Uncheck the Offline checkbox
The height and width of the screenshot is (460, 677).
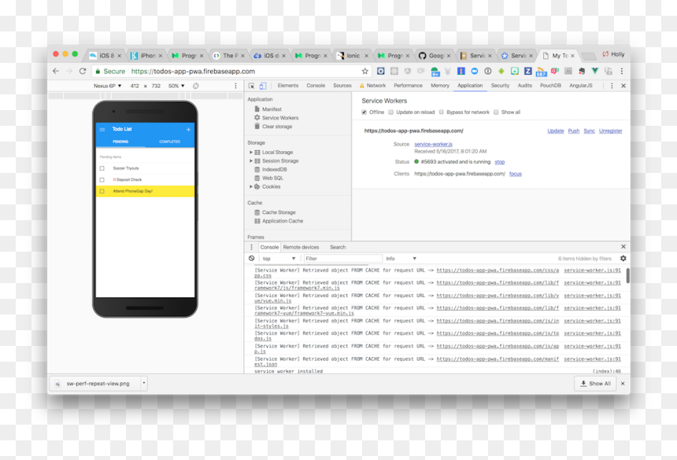coord(364,112)
